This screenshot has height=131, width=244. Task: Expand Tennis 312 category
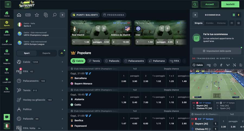coord(41,90)
